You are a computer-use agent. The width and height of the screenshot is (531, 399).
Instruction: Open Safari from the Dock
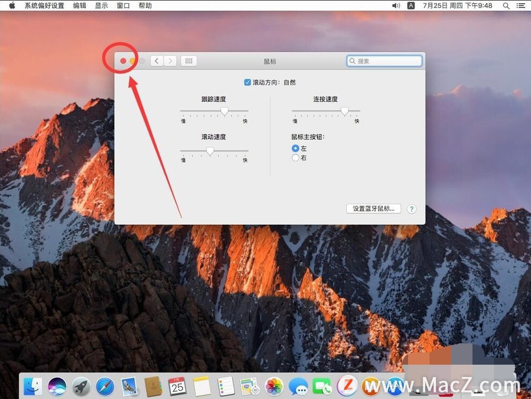coord(105,386)
